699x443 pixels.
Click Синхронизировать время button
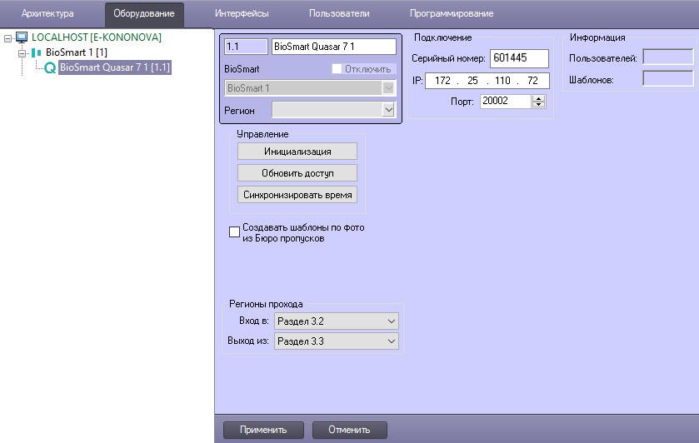coord(297,195)
